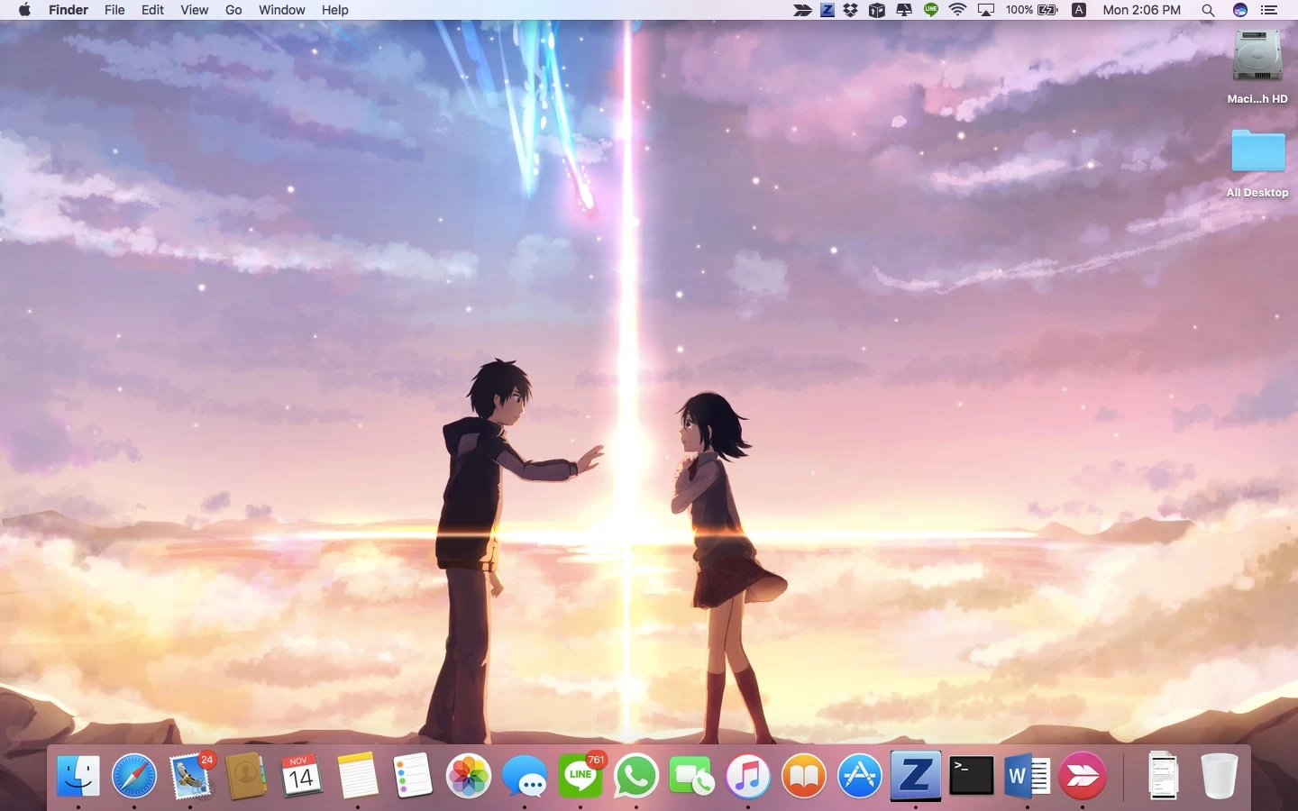Viewport: 1298px width, 811px height.
Task: Click the double-arrow menu bar icon
Action: [802, 10]
